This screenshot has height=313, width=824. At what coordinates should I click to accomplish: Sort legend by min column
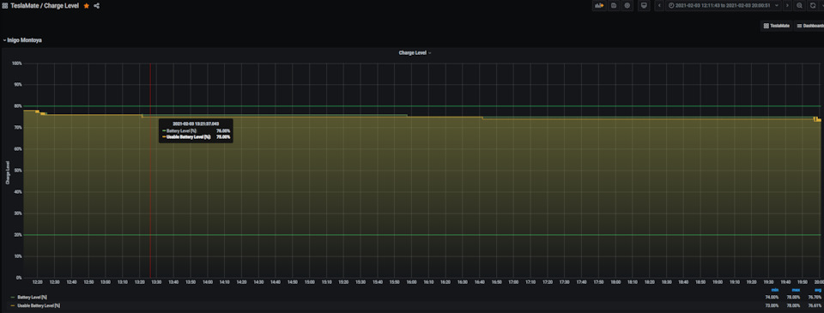(x=774, y=290)
